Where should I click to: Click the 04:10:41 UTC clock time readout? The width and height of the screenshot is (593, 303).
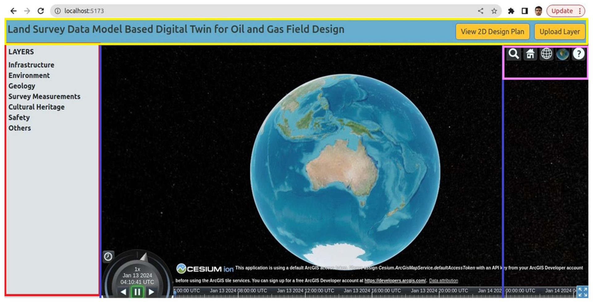pyautogui.click(x=137, y=282)
